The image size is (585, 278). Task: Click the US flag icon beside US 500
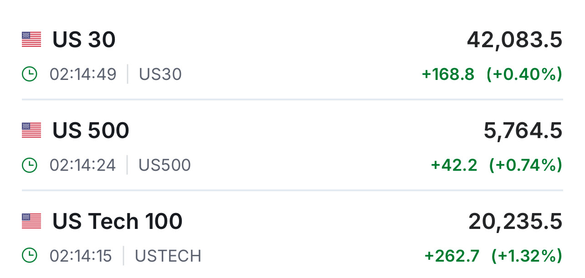pyautogui.click(x=31, y=130)
